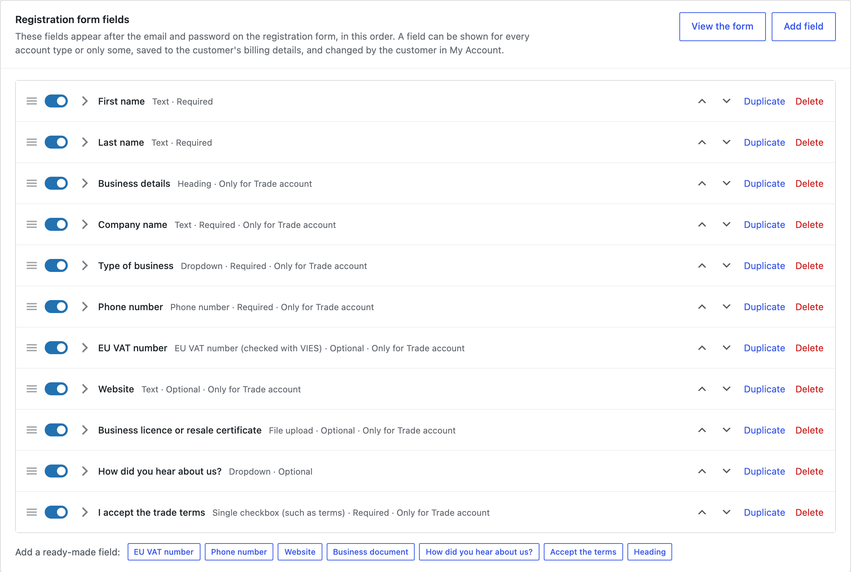851x572 pixels.
Task: Disable the Business licence field toggle
Action: tap(56, 430)
